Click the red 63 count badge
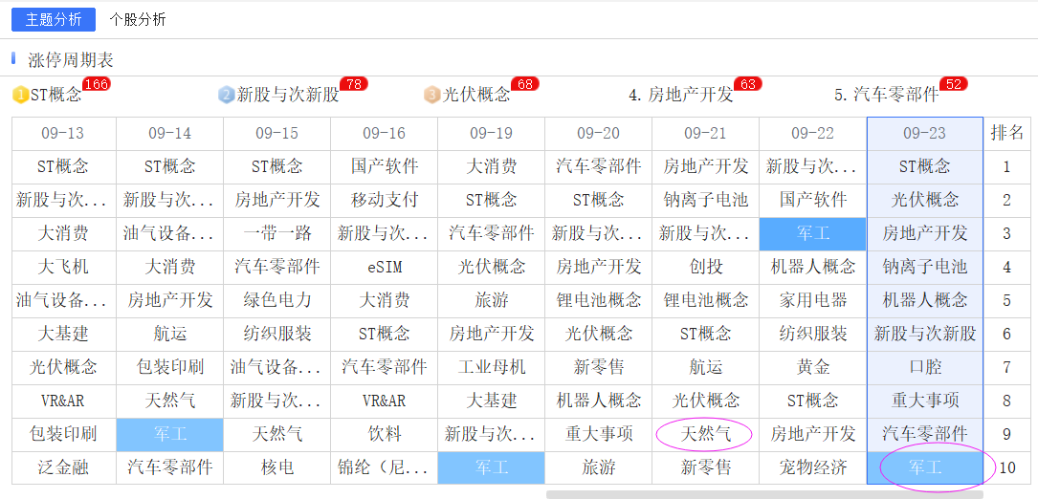The image size is (1038, 499). pyautogui.click(x=748, y=84)
